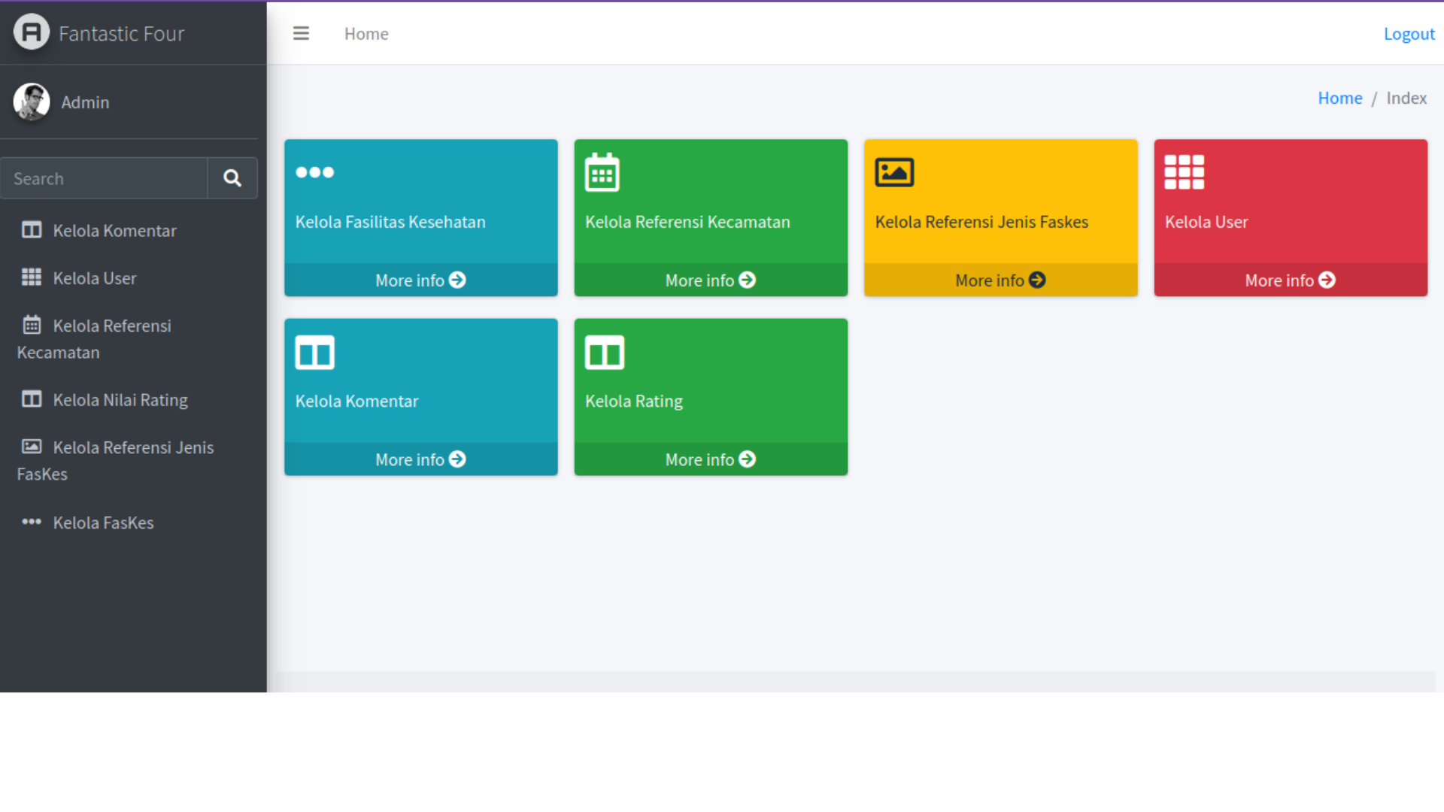Click the columns icon on Kelola Komentar card

tap(314, 353)
